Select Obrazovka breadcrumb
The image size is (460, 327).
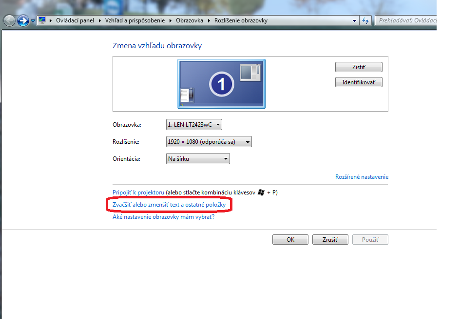coord(189,20)
